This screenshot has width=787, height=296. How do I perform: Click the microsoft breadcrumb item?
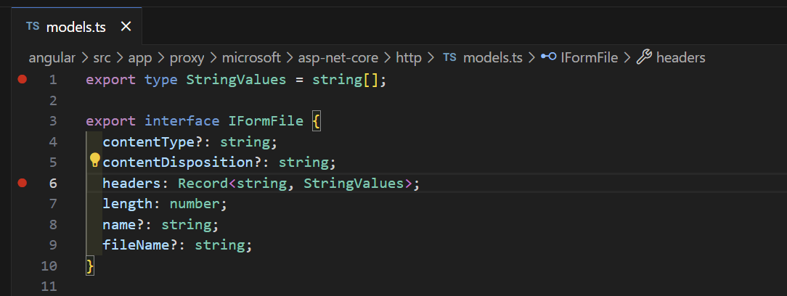251,57
